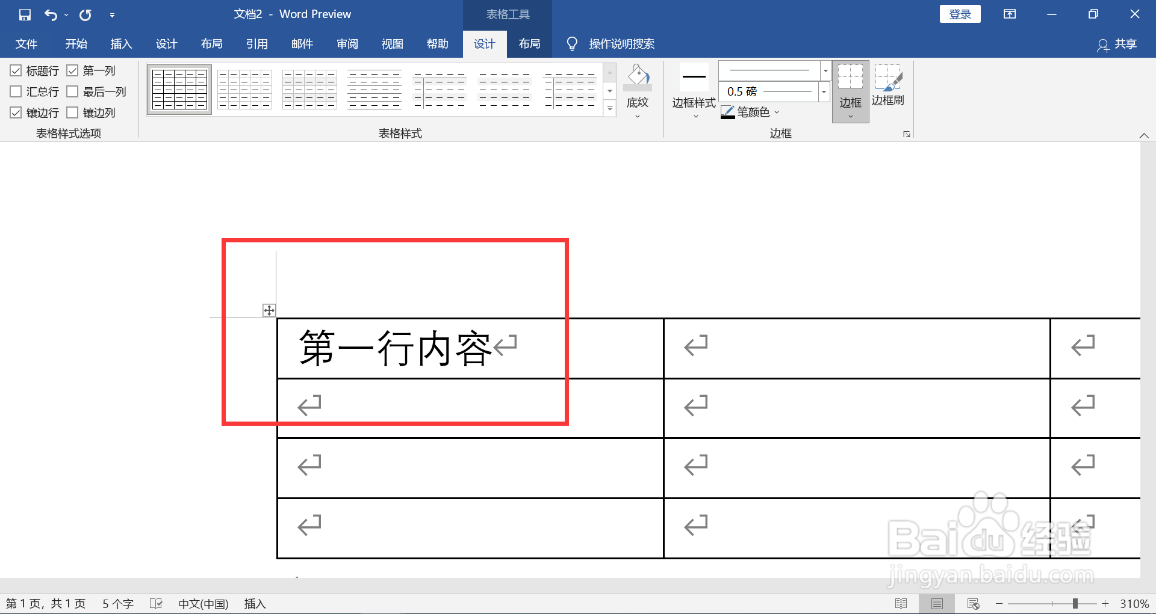This screenshot has width=1156, height=614.
Task: Open the 审阅 ribbon tab
Action: [347, 43]
